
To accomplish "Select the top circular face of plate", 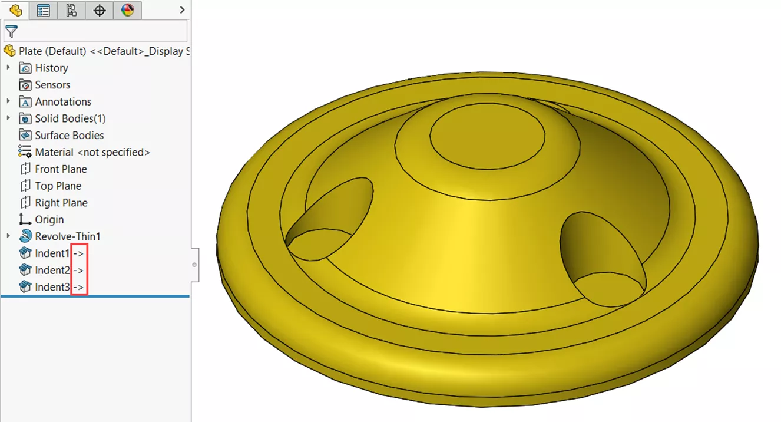I will click(487, 137).
